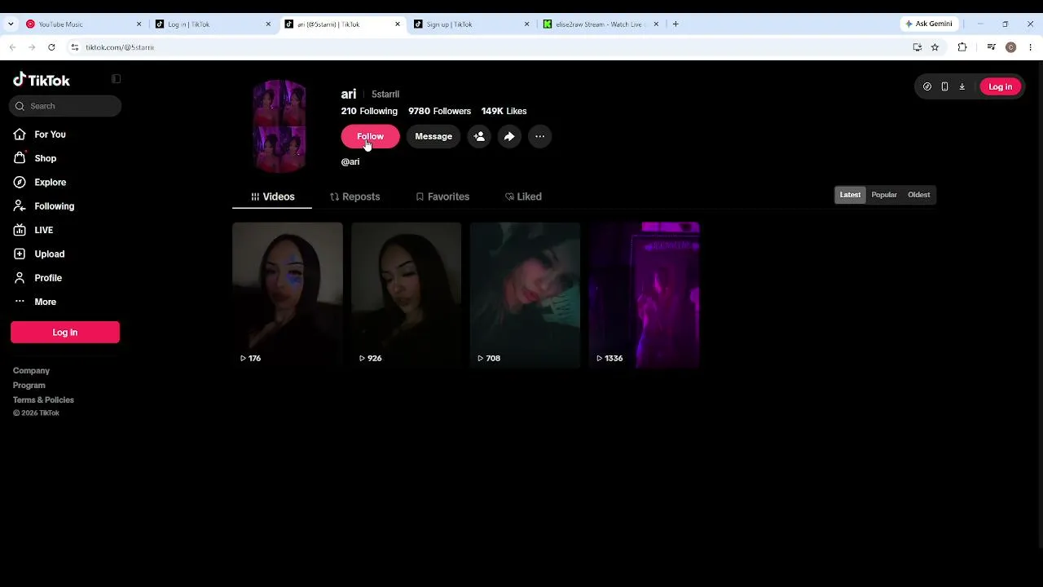
Task: Play the video with 1336 views
Action: tap(644, 295)
